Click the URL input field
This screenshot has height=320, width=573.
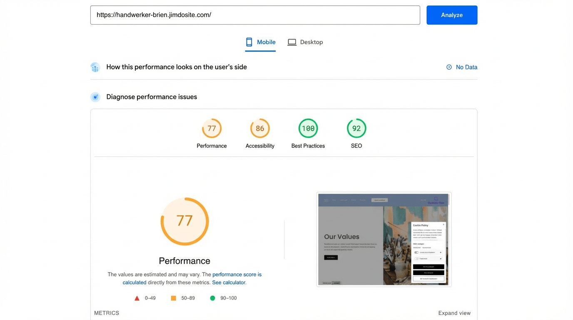pyautogui.click(x=255, y=15)
